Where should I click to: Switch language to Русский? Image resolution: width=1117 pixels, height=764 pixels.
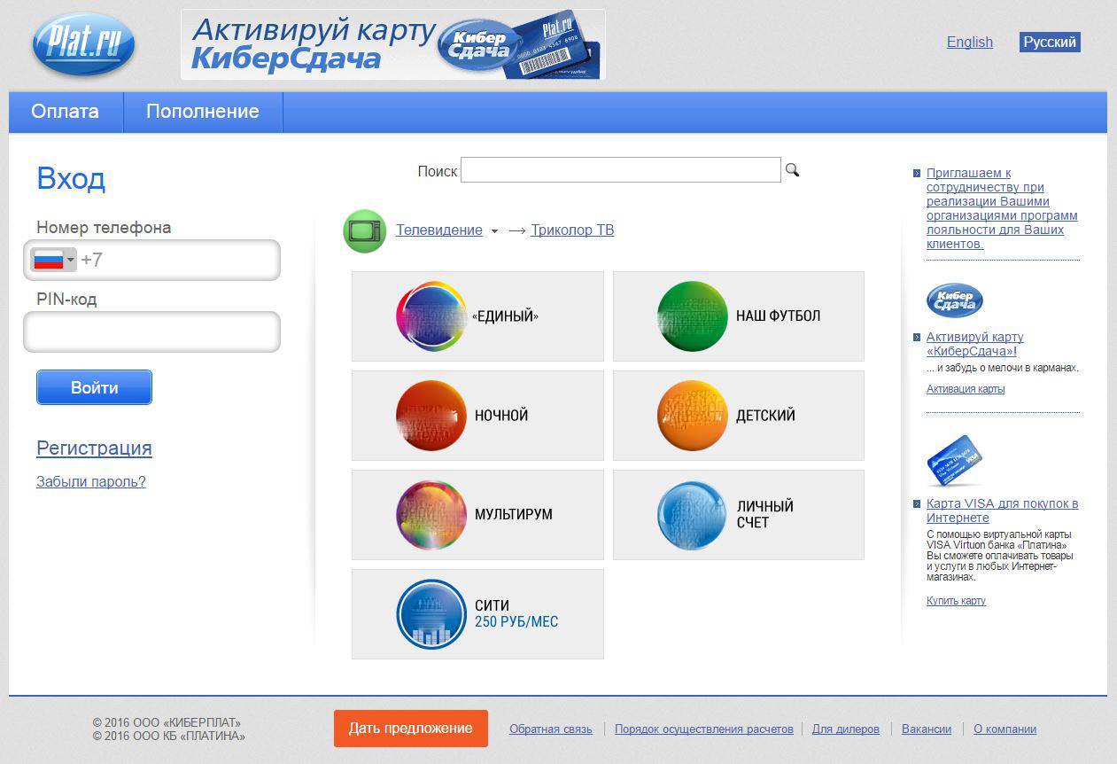1050,42
